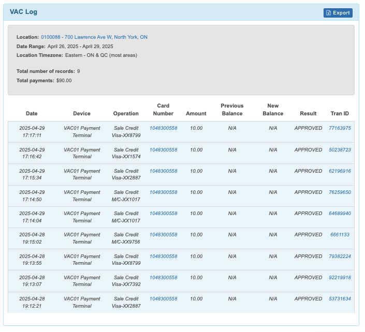Click operation Sale Credit Visa-XX7392
This screenshot has width=365, height=332.
[x=126, y=281]
